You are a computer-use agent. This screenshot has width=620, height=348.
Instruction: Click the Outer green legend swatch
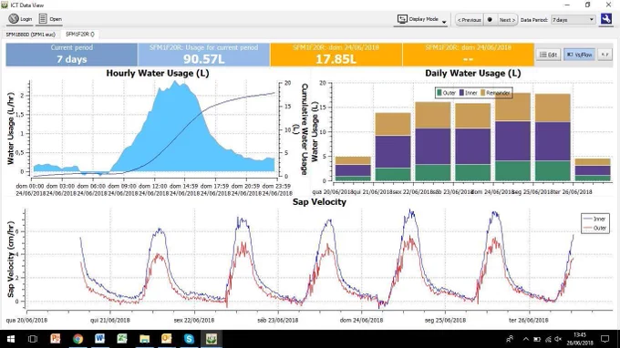[439, 93]
